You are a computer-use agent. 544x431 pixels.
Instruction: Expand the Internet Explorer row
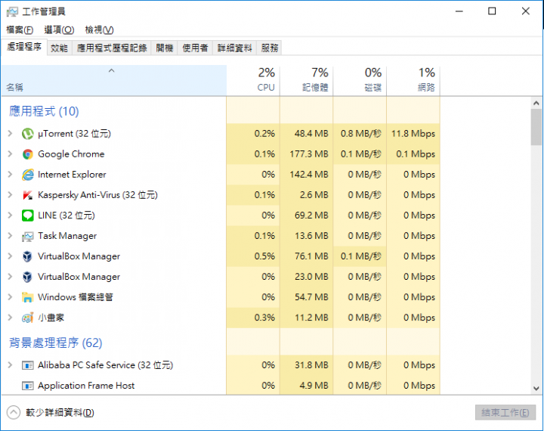coord(10,175)
